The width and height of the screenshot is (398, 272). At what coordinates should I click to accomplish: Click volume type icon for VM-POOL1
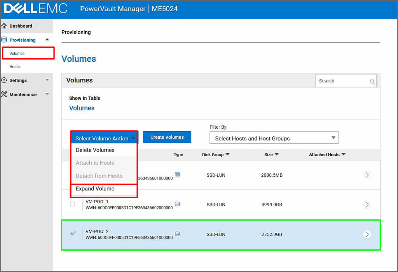pyautogui.click(x=177, y=204)
